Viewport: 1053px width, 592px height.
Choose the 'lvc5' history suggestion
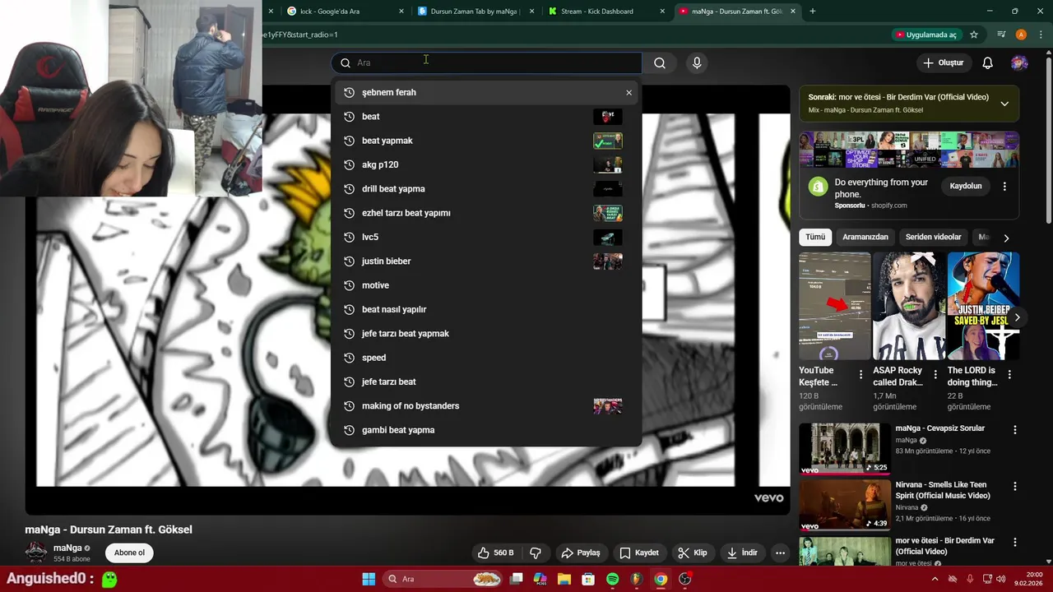(486, 237)
